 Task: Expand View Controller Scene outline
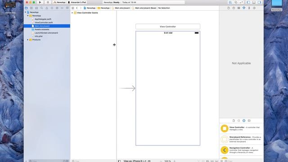click(x=72, y=13)
